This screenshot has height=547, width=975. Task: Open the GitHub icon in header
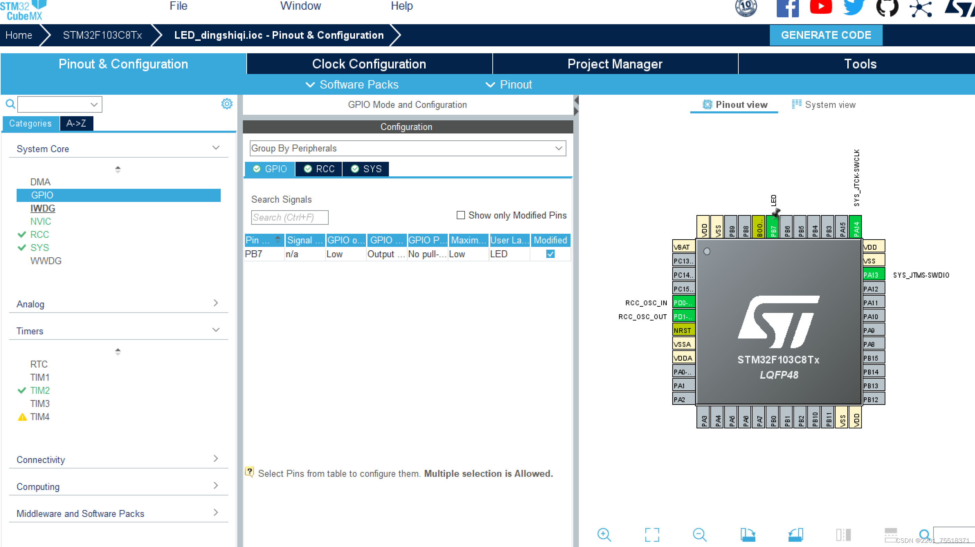click(887, 8)
